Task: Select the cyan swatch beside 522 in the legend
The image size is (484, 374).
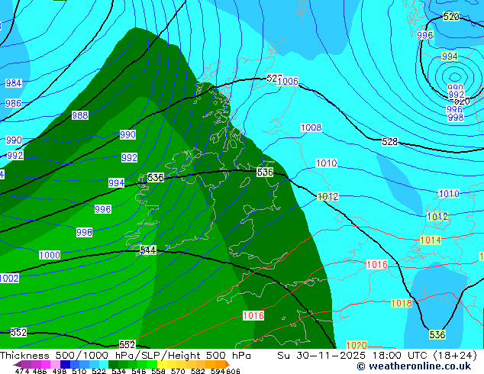Action: 104,364
